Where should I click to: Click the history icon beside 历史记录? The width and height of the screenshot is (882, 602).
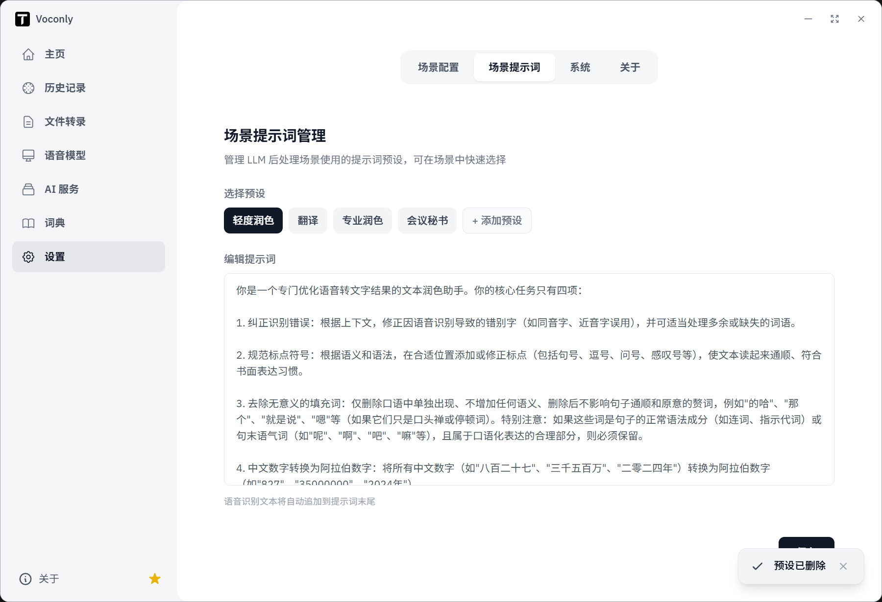pos(28,88)
